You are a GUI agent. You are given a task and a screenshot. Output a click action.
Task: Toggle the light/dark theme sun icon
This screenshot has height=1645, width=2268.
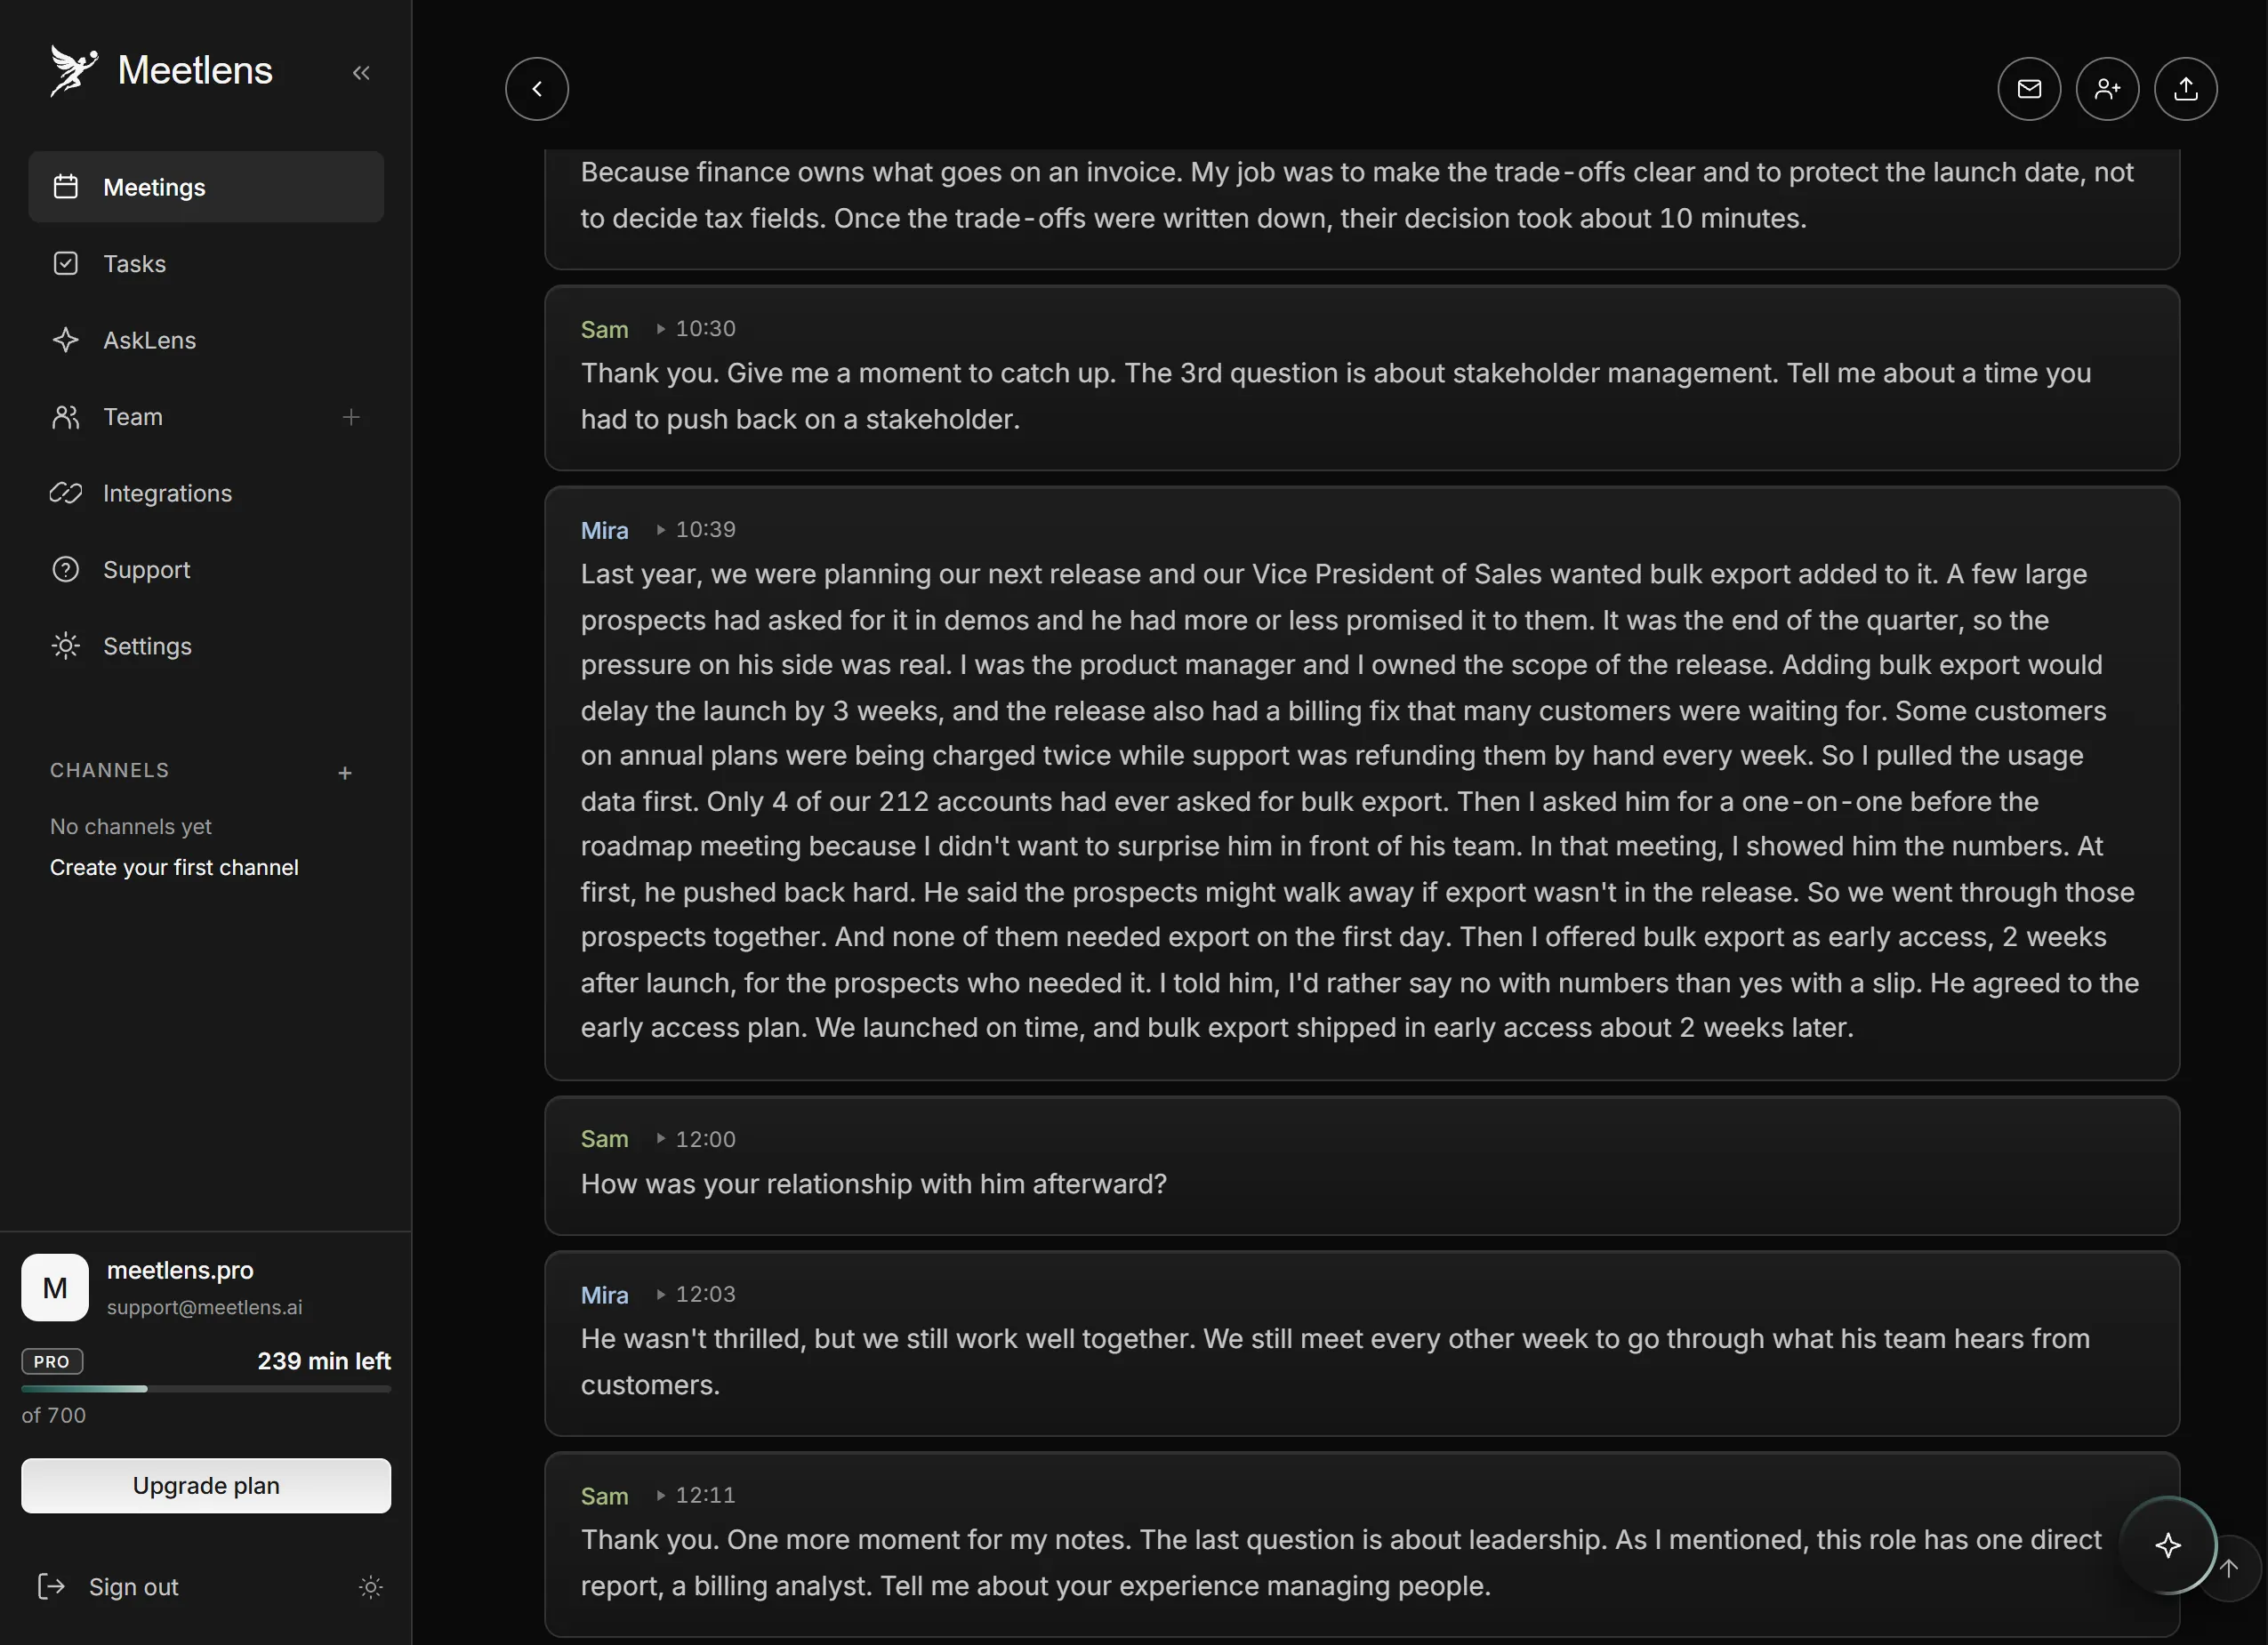pos(370,1587)
